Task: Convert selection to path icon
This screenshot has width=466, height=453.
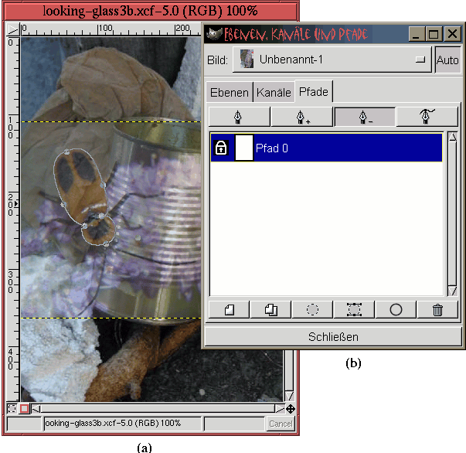Action: click(x=354, y=309)
